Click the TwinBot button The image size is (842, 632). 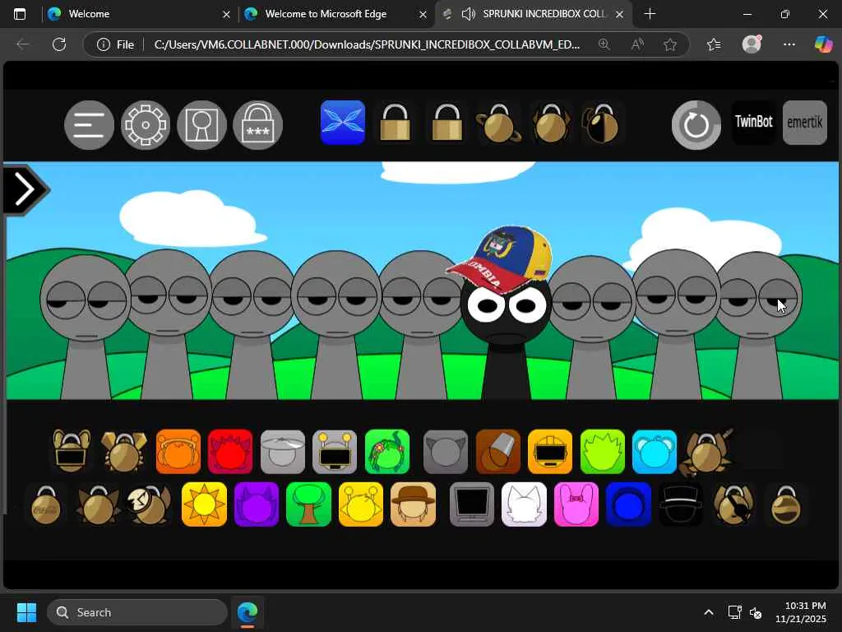pos(754,122)
